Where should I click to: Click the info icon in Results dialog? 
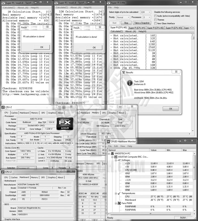[x=130, y=83]
